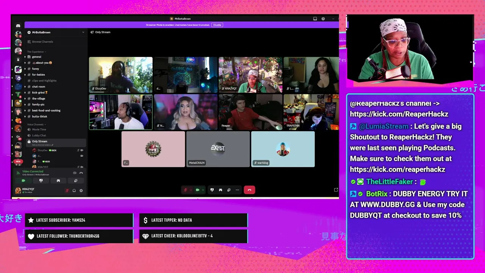The width and height of the screenshot is (485, 273).
Task: Click BotRix username in chat overlay
Action: coord(377,194)
